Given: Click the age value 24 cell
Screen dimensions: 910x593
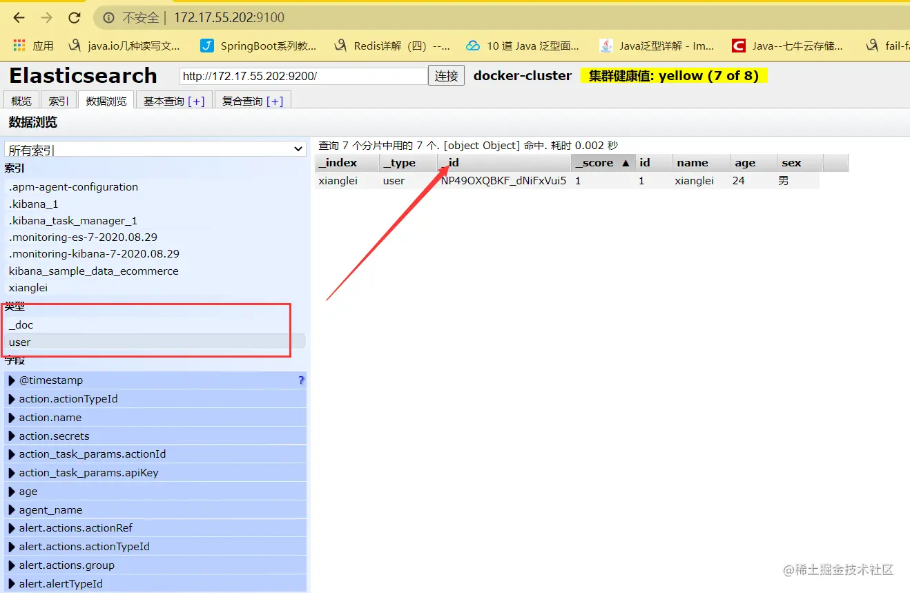Looking at the screenshot, I should tap(739, 181).
